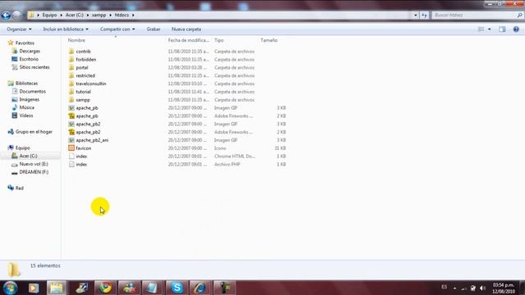525x295 pixels.
Task: Refresh the current folder view
Action: point(424,15)
